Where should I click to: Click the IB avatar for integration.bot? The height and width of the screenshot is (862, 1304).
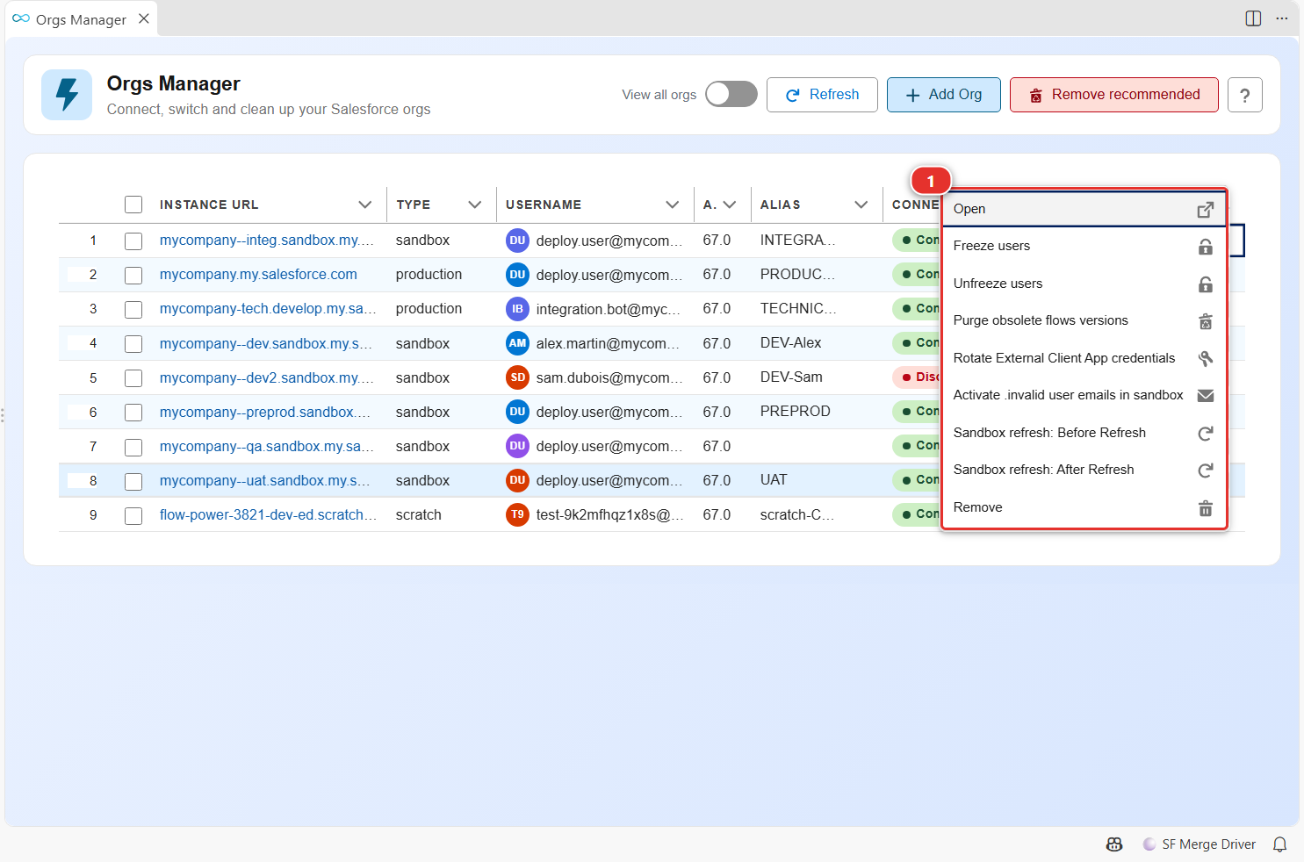[517, 309]
